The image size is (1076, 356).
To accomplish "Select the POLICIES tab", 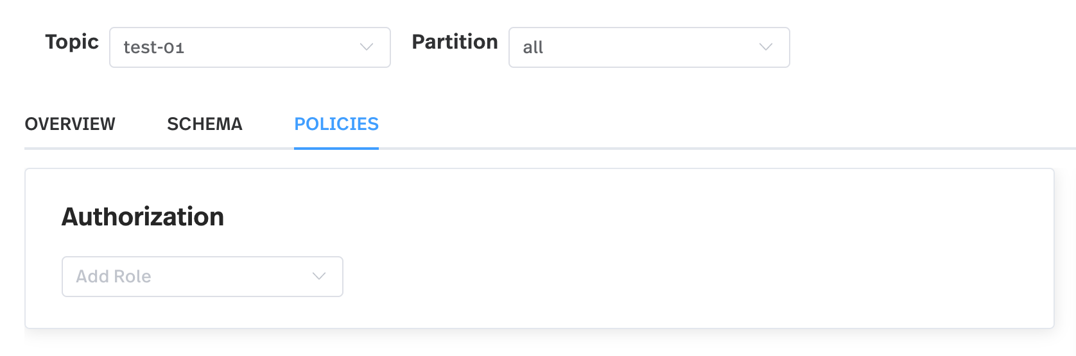I will [x=336, y=124].
